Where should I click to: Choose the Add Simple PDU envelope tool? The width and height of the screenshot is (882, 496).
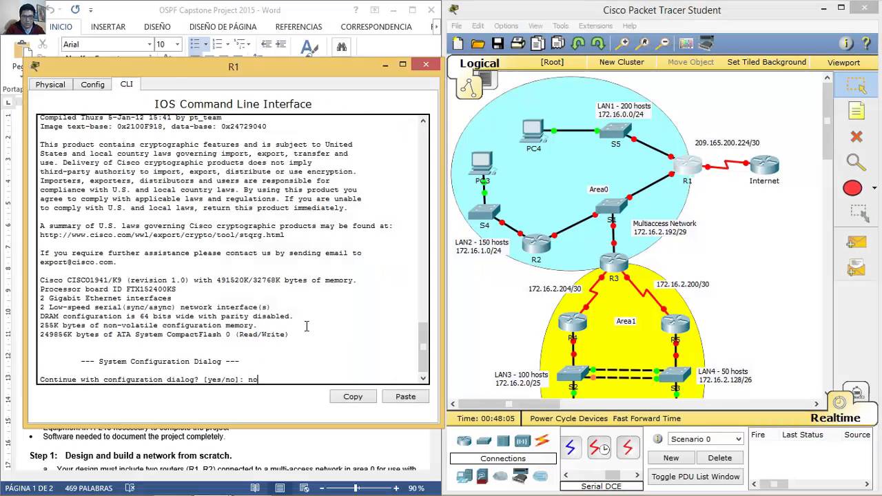(x=857, y=242)
